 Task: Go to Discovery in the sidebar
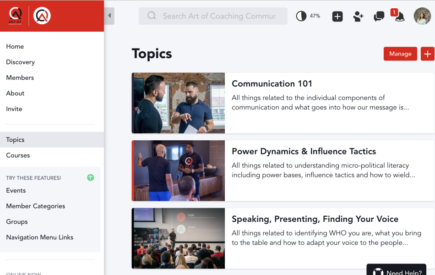20,62
